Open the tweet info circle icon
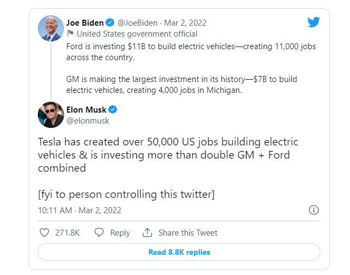Image resolution: width=350 pixels, height=275 pixels. click(x=314, y=210)
